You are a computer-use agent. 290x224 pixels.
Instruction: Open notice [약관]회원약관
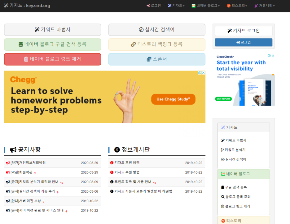(x=21, y=172)
